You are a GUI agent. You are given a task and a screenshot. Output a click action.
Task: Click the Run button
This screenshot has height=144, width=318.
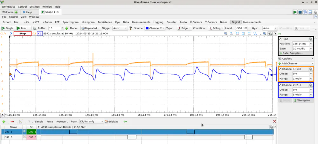(x=24, y=28)
